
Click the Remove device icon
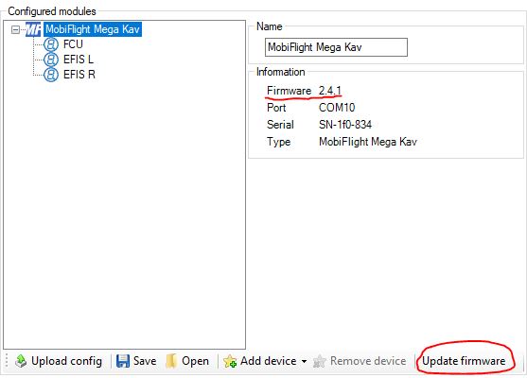(x=319, y=361)
